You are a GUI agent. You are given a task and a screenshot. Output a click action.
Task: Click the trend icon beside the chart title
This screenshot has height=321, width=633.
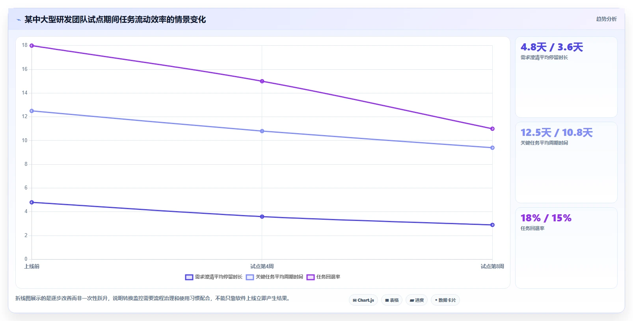tap(19, 20)
